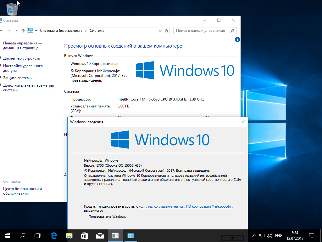The height and width of the screenshot is (242, 322).
Task: Open File Explorer from the taskbar
Action: coord(69,236)
